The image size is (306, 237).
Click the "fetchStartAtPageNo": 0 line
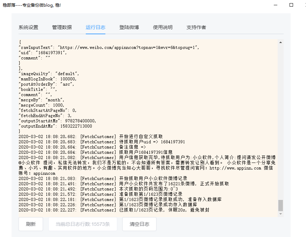click(x=48, y=110)
